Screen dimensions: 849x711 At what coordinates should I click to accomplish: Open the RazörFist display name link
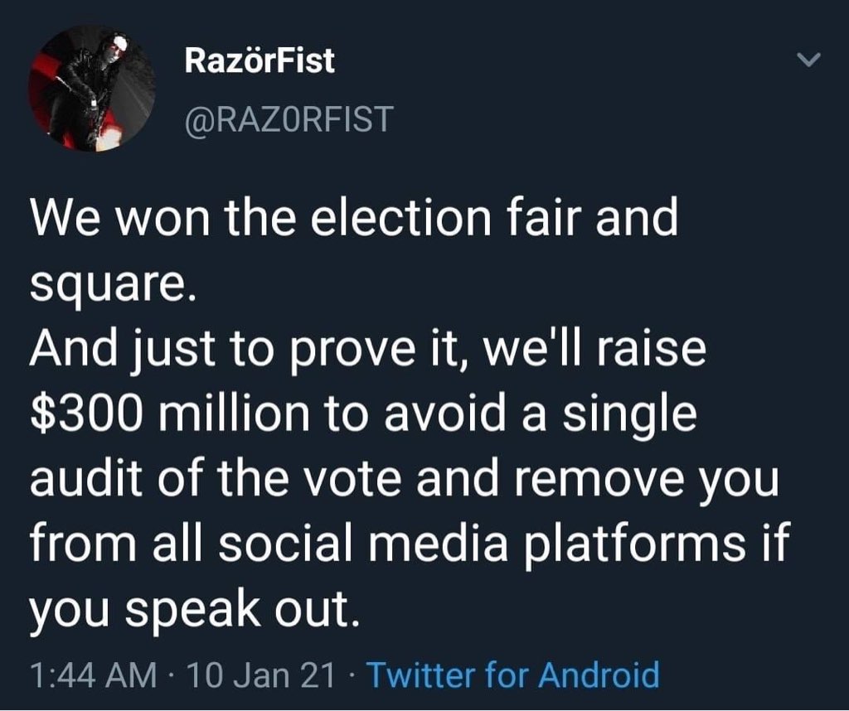pyautogui.click(x=260, y=60)
